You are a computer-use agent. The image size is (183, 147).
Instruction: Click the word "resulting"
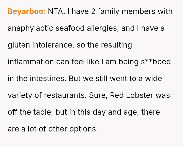pos(116,45)
